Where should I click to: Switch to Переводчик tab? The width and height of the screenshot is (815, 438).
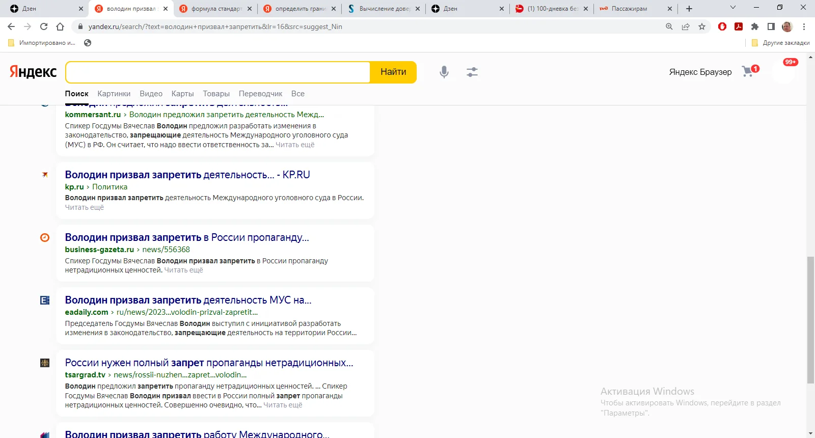click(x=260, y=94)
